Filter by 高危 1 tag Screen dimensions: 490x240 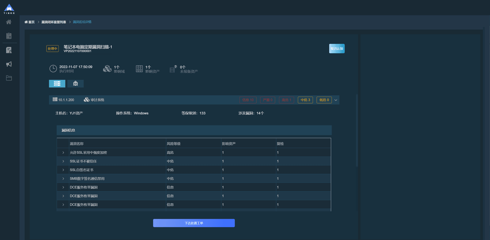click(287, 100)
